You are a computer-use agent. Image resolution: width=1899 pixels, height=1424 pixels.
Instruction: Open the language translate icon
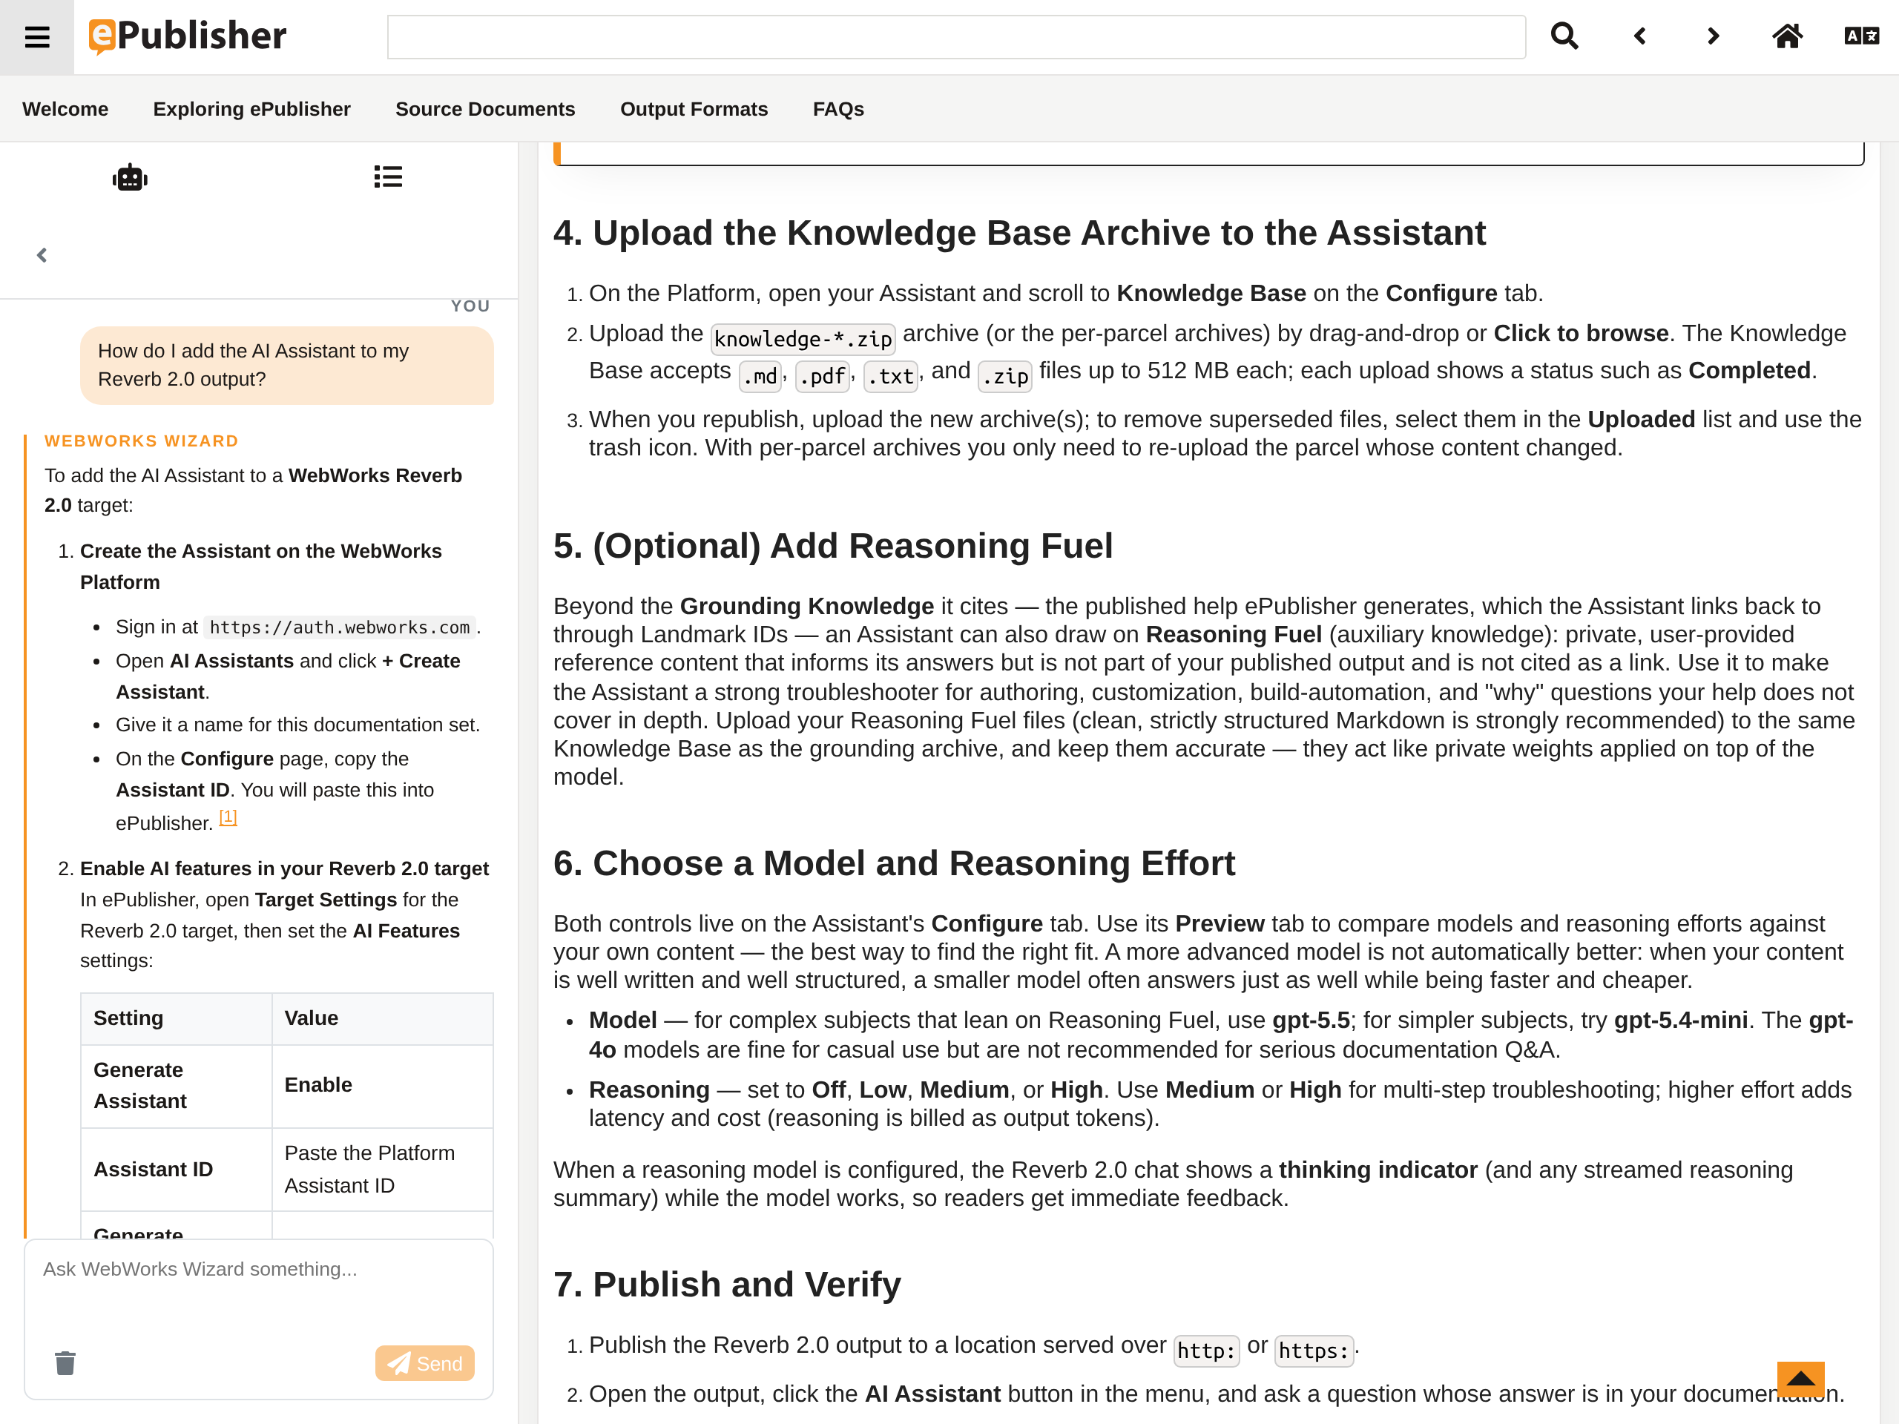tap(1861, 36)
